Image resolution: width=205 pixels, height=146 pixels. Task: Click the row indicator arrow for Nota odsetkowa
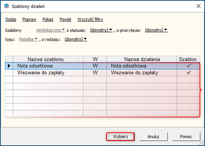tap(9, 66)
